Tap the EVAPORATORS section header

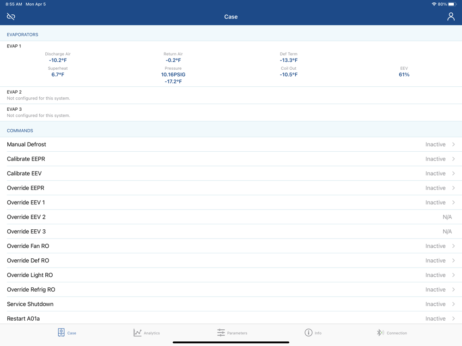coord(22,35)
